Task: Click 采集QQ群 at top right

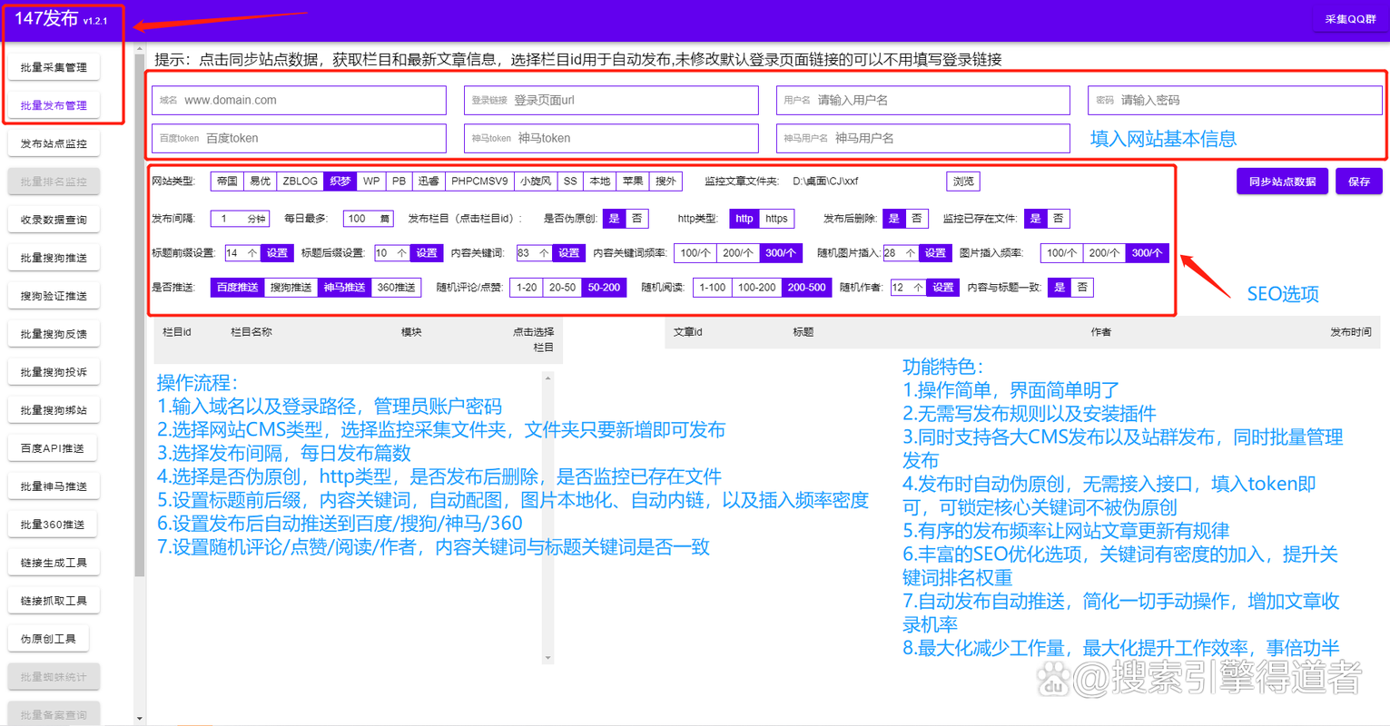Action: click(1350, 18)
